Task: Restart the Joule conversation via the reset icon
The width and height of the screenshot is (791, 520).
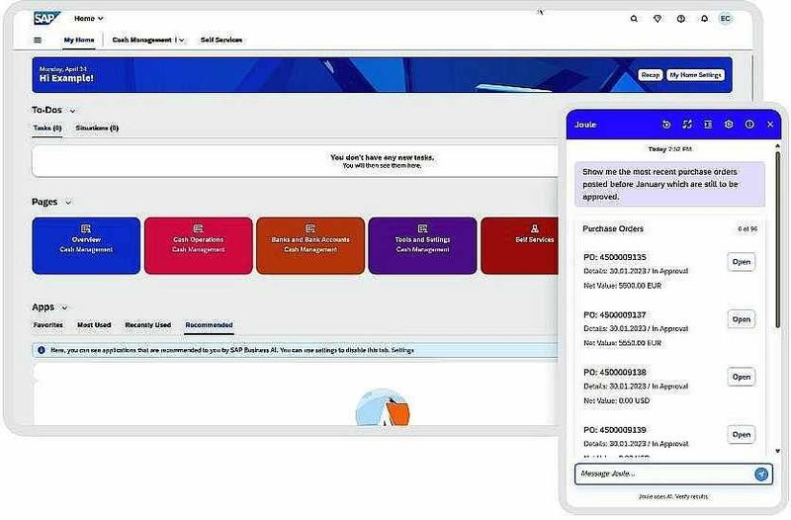Action: click(x=666, y=125)
